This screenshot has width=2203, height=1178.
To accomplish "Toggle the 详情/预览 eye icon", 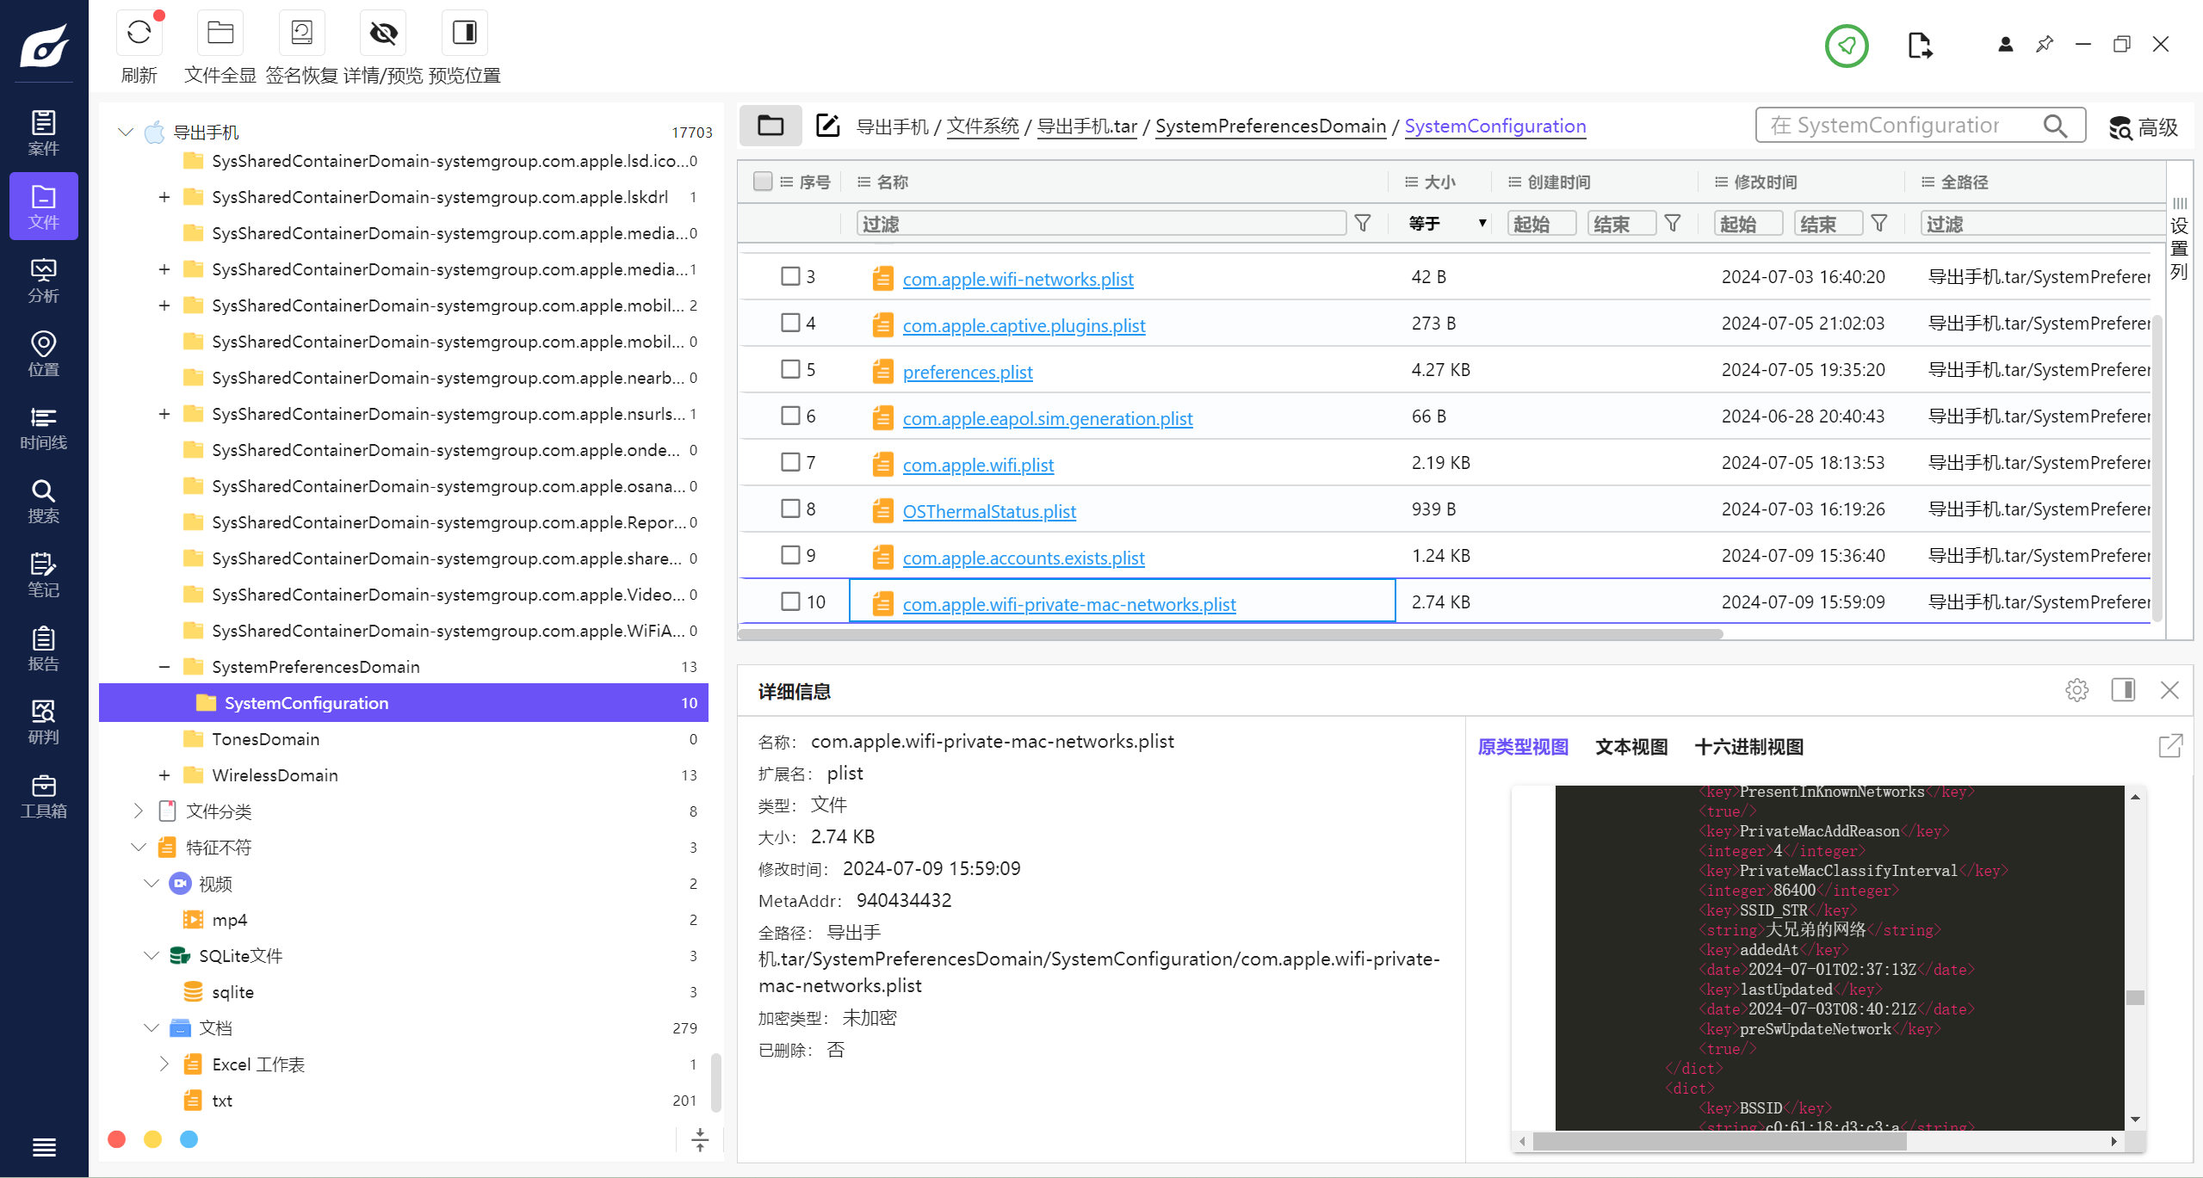I will point(383,34).
